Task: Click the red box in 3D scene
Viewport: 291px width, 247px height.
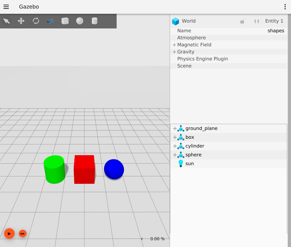Action: coord(84,170)
